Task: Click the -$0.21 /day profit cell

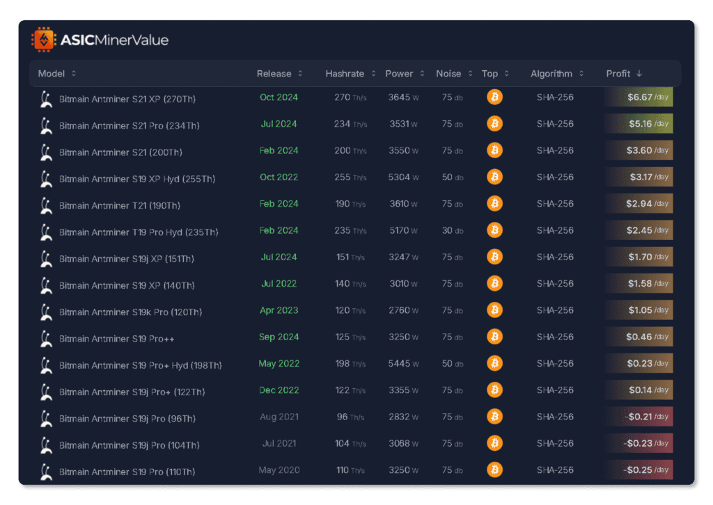Action: 639,417
